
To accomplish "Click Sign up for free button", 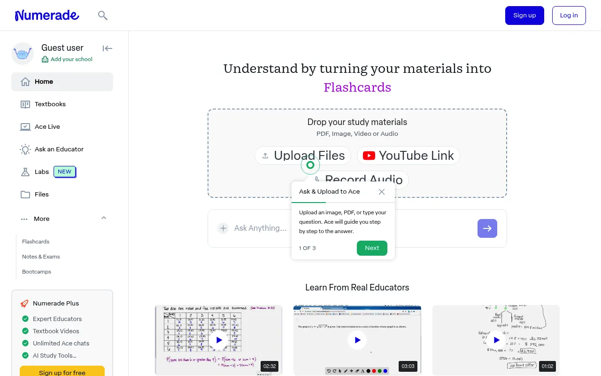I will 62,372.
